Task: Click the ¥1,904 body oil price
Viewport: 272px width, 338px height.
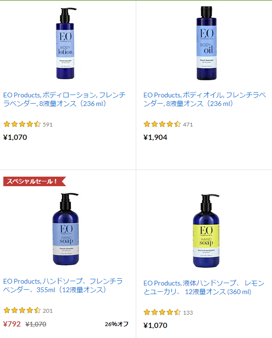Action: tap(155, 137)
